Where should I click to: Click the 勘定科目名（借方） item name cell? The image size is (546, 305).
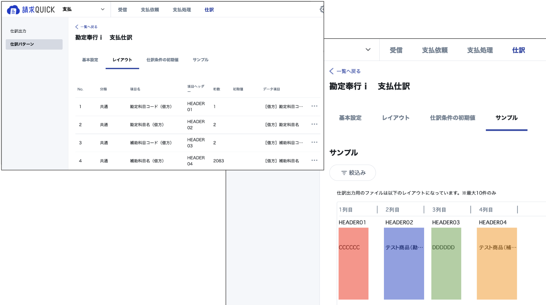point(147,125)
